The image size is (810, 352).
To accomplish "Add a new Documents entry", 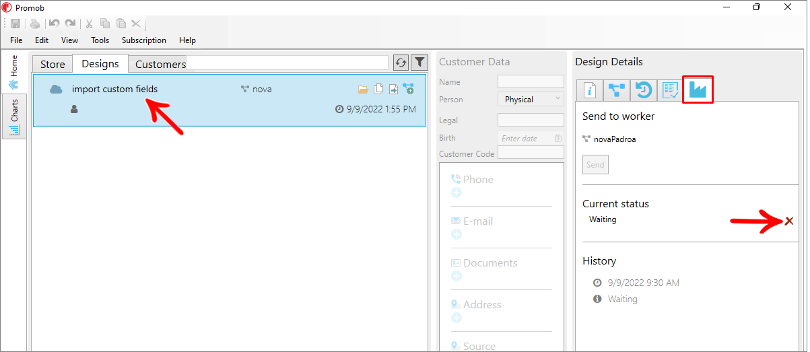I will click(x=457, y=276).
